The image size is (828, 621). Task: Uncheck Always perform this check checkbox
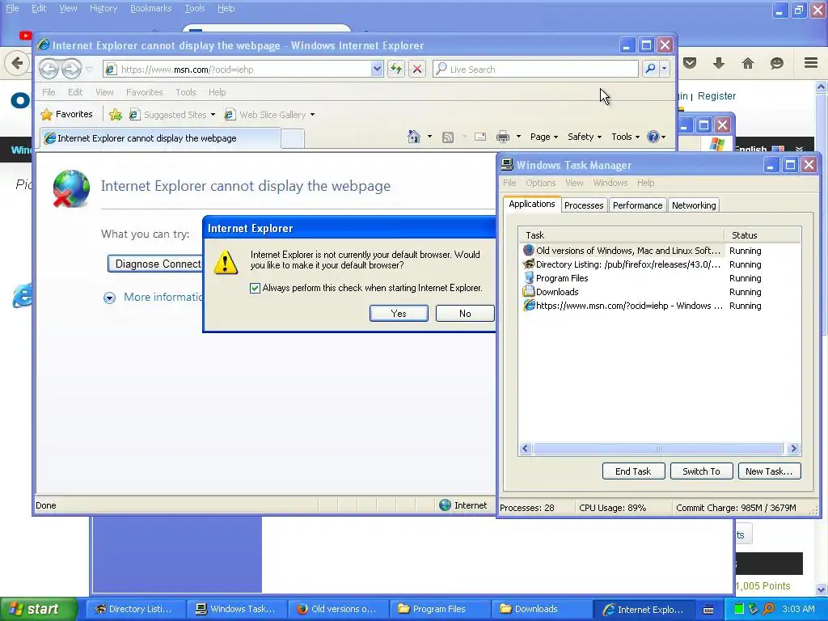point(255,288)
